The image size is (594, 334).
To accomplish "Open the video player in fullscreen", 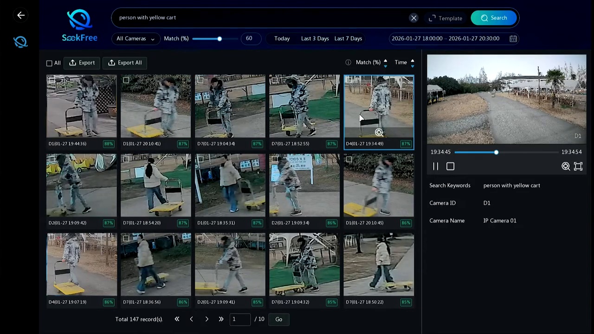I will 578,166.
